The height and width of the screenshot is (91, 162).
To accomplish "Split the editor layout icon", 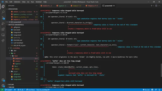I will 156,6.
